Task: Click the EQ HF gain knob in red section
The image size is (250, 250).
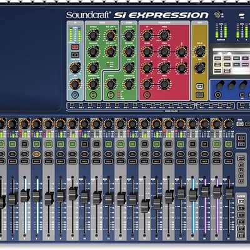Action: 147,35
